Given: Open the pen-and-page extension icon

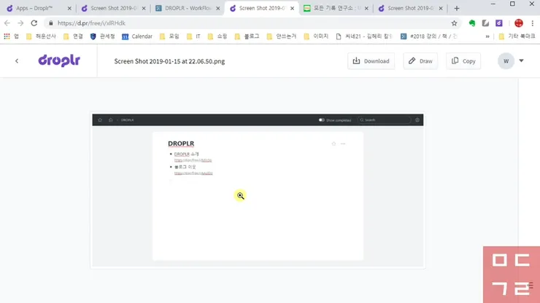Looking at the screenshot, I should [x=485, y=23].
